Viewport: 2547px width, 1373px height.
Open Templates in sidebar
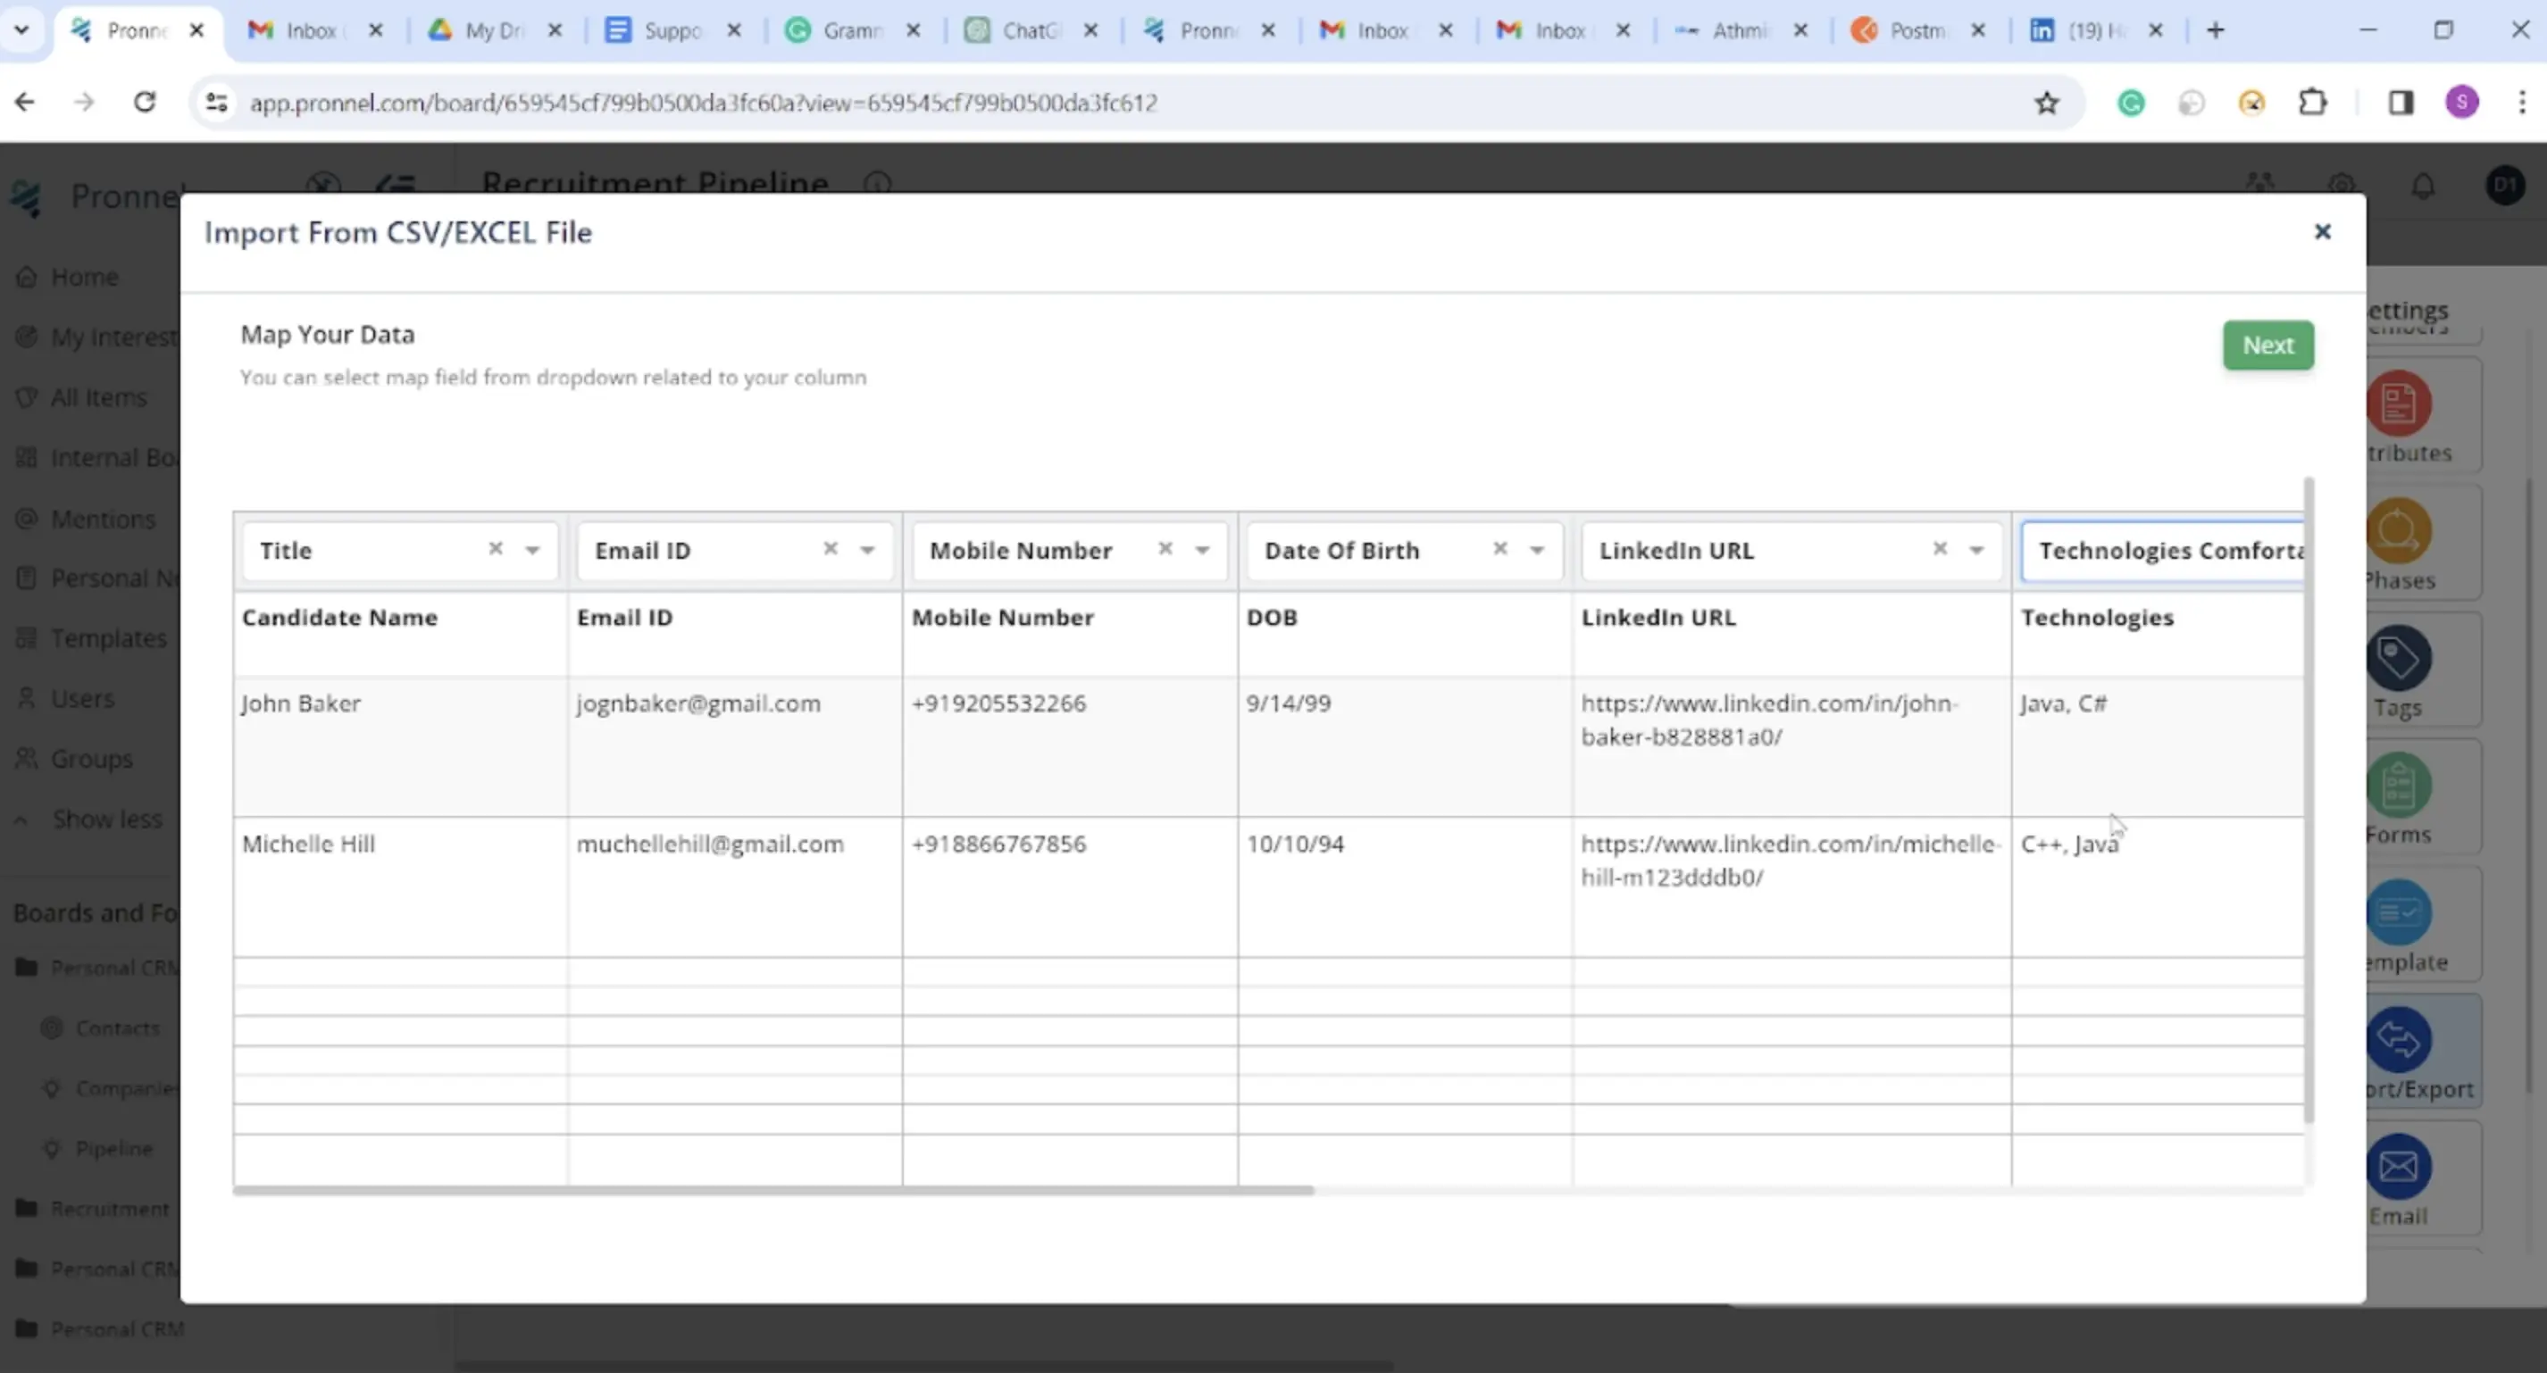tap(108, 638)
